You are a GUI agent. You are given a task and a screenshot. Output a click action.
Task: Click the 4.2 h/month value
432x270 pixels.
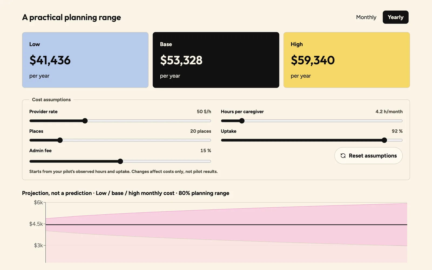tap(389, 112)
